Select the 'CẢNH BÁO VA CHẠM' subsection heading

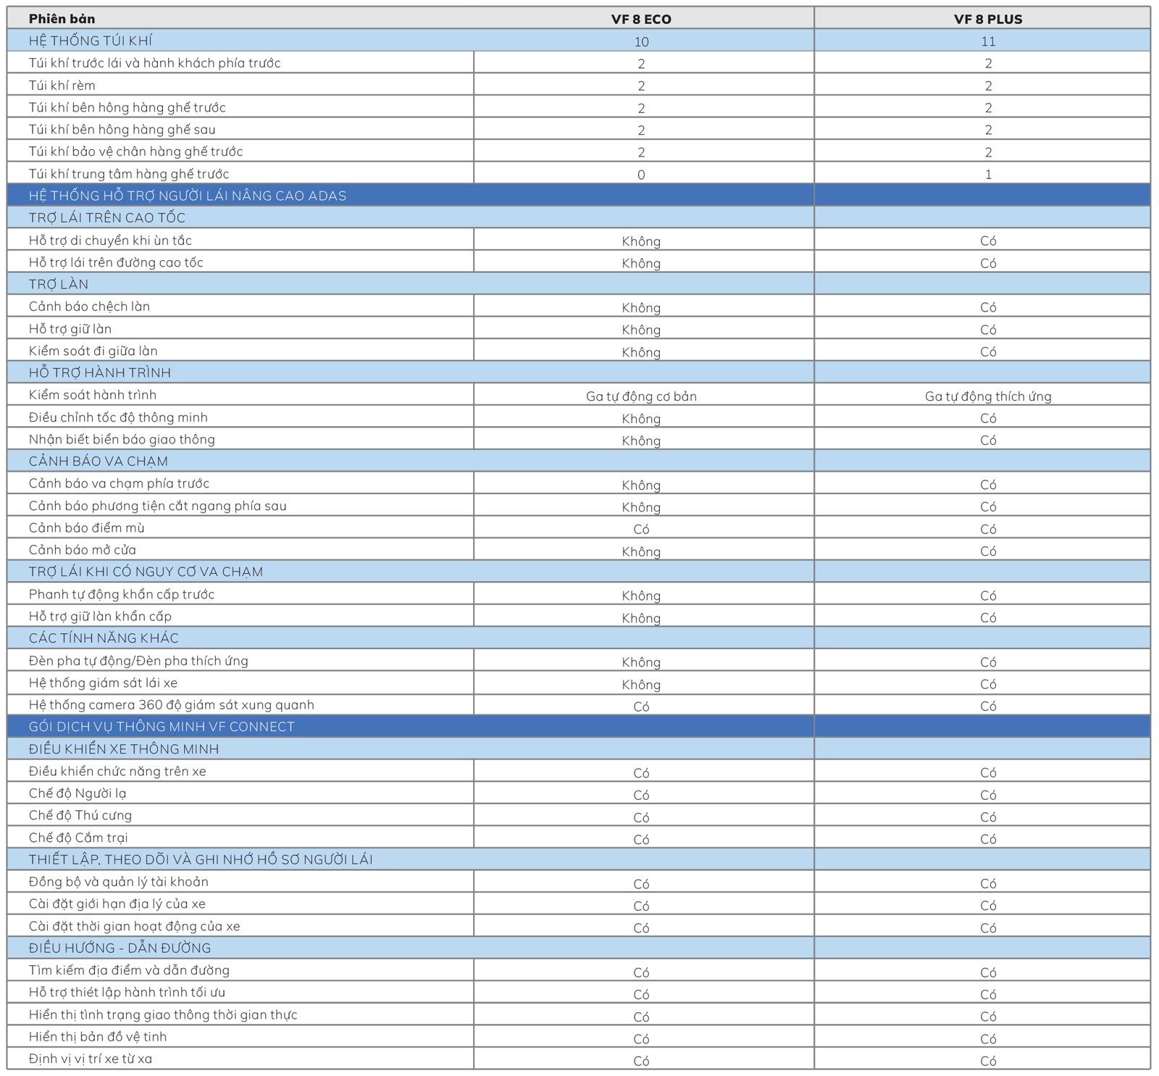click(99, 462)
